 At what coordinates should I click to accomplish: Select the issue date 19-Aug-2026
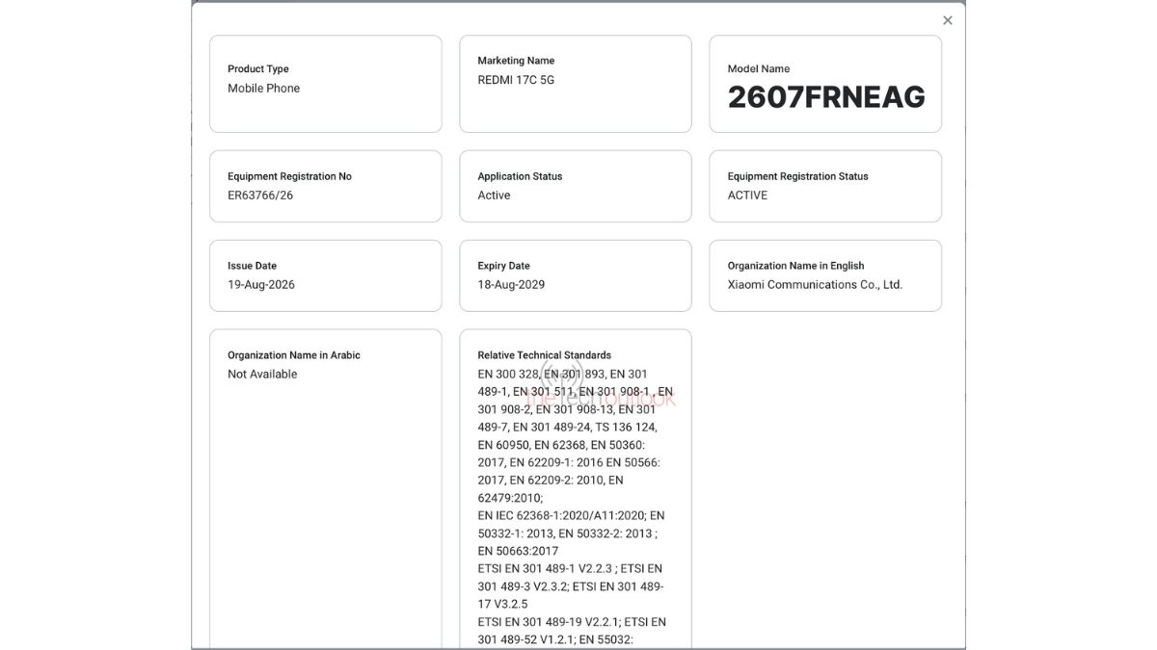tap(261, 285)
